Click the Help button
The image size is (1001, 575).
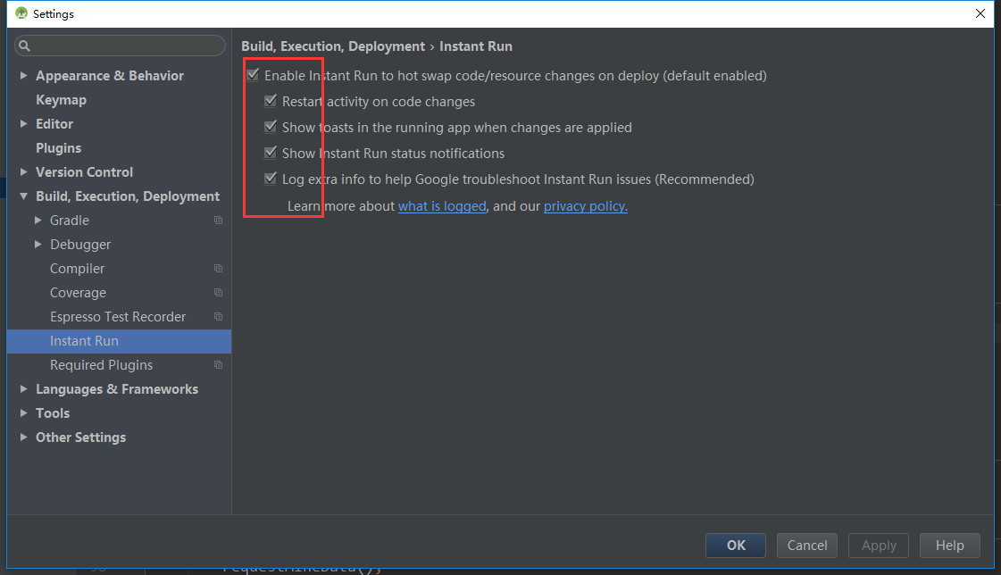click(x=950, y=546)
